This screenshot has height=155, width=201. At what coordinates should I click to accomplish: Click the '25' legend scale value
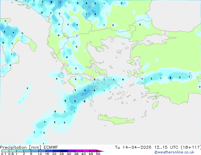click(x=62, y=154)
